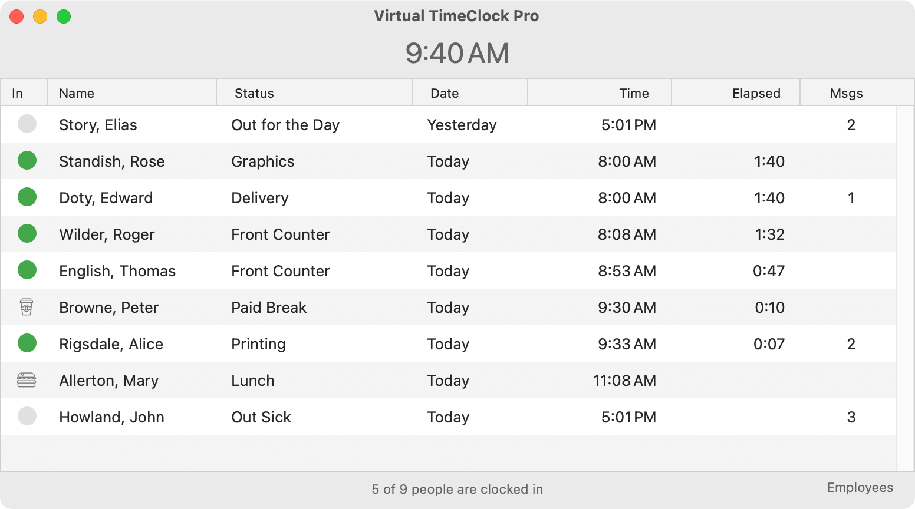Viewport: 915px width, 509px height.
Task: Click Wilder, Roger's green In dot
Action: (x=27, y=234)
